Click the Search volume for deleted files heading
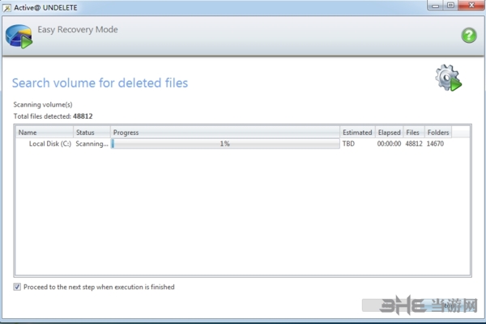Image resolution: width=486 pixels, height=324 pixels. (x=100, y=83)
